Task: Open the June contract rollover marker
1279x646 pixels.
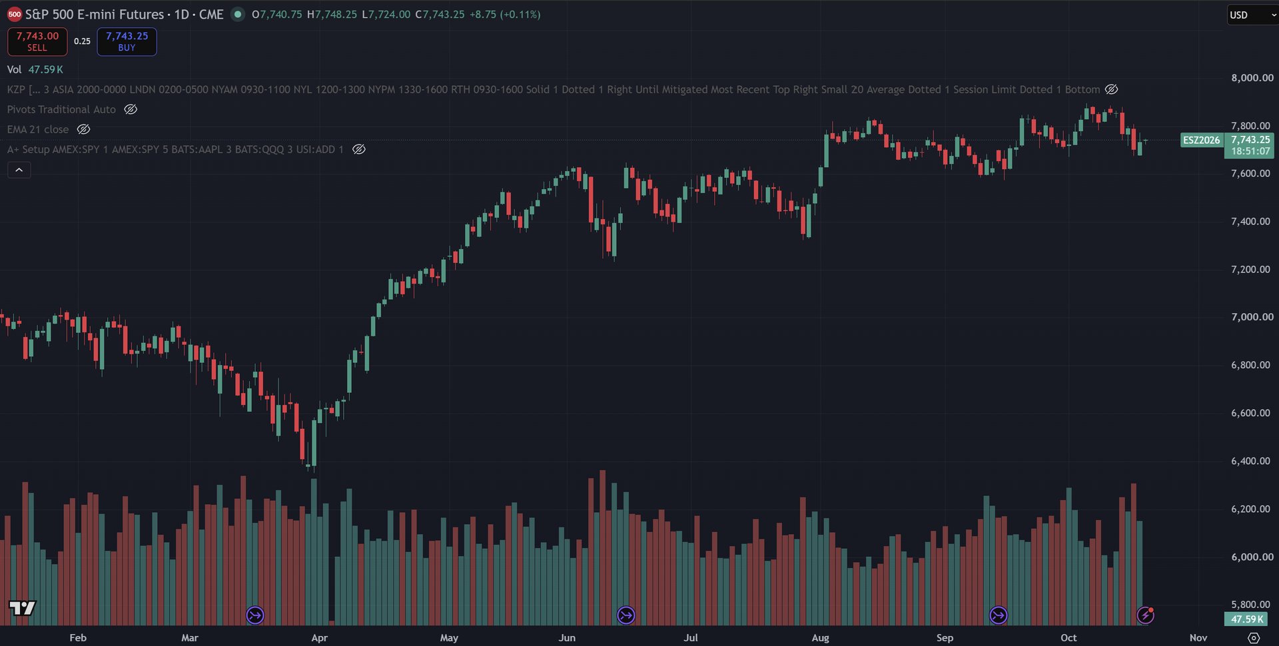Action: pos(626,615)
